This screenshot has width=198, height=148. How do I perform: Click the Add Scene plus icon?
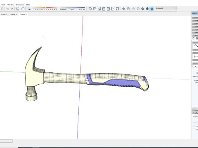[197, 38]
